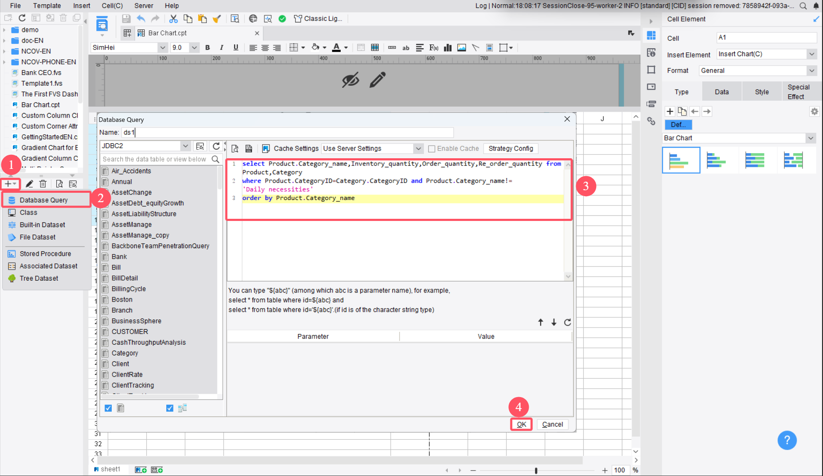Click the Strategy Config button
The width and height of the screenshot is (823, 476).
click(x=510, y=148)
